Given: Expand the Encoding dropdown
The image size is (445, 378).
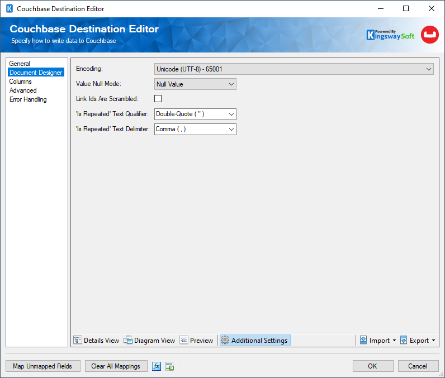Looking at the screenshot, I should tap(293, 69).
